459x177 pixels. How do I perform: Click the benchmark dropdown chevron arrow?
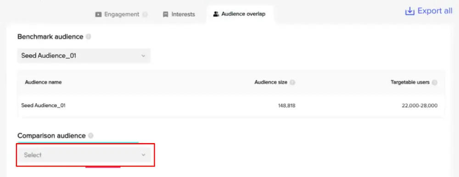pyautogui.click(x=143, y=55)
